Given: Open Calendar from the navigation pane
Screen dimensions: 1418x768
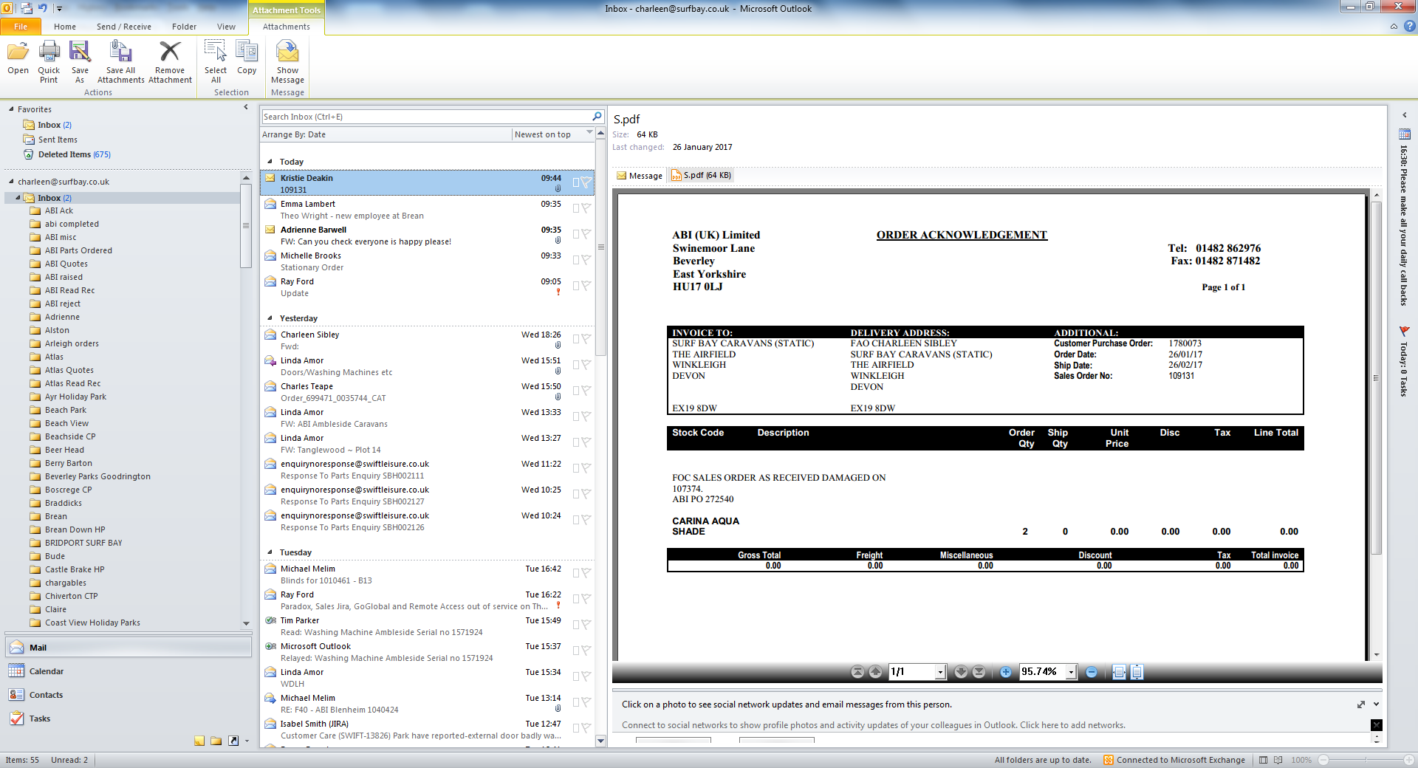Looking at the screenshot, I should [47, 671].
